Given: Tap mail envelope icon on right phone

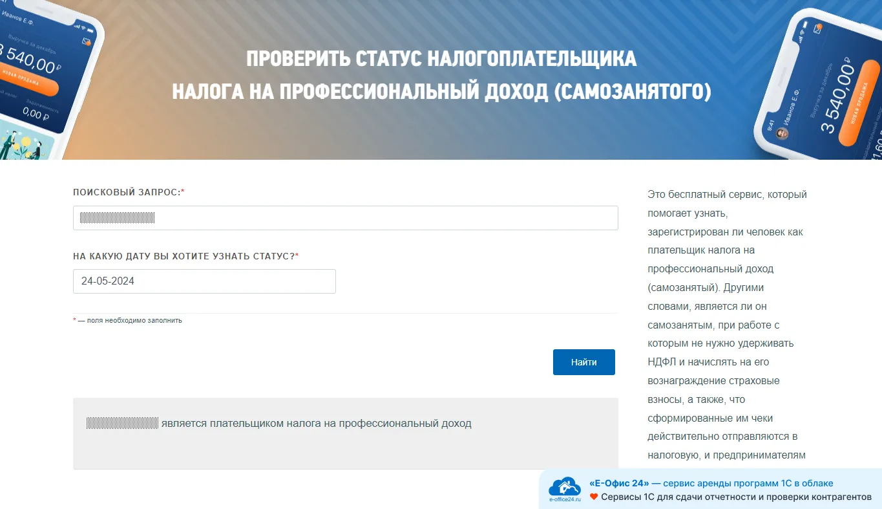Looking at the screenshot, I should [816, 28].
